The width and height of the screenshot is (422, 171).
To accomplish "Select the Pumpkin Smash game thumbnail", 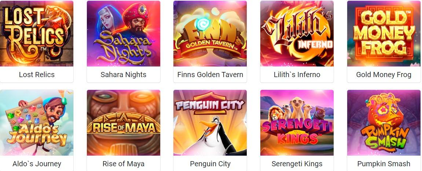I will coord(384,123).
